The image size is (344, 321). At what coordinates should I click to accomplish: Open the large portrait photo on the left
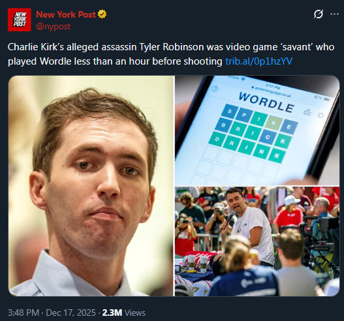(x=91, y=186)
